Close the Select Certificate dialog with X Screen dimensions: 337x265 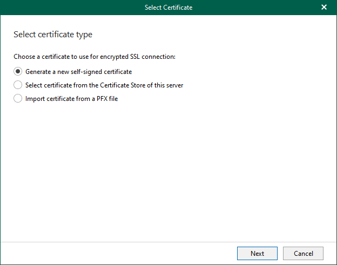[324, 8]
